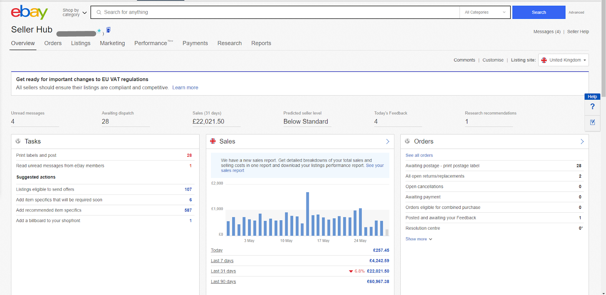Click Below Standard seller level
The width and height of the screenshot is (606, 295).
pyautogui.click(x=306, y=121)
